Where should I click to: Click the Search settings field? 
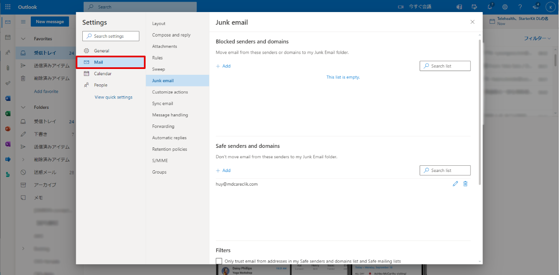click(111, 36)
